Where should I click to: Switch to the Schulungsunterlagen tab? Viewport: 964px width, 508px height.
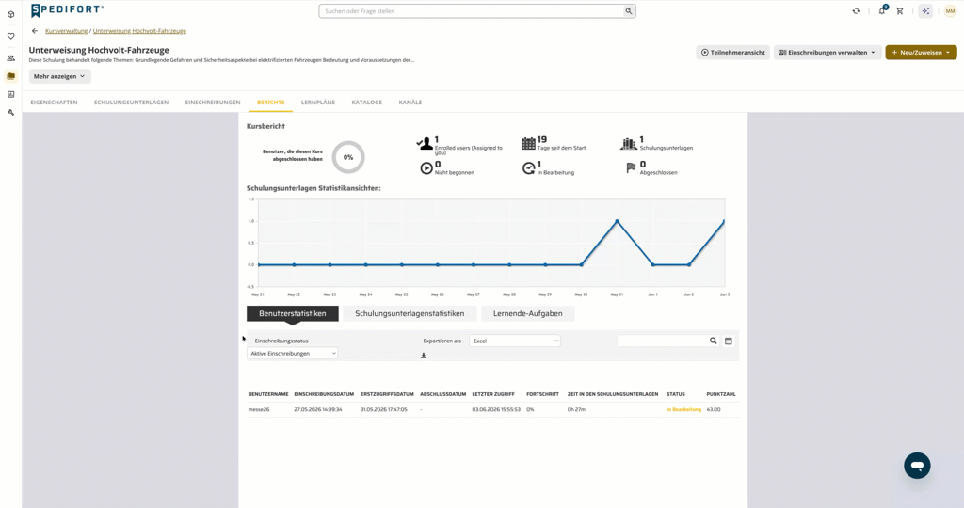(131, 103)
